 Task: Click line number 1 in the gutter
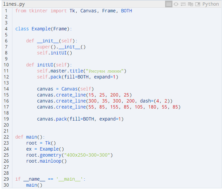coord(6,11)
